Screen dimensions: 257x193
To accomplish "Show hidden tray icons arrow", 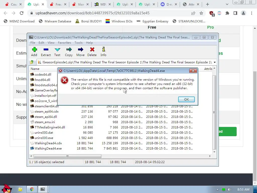I will point(217,189).
